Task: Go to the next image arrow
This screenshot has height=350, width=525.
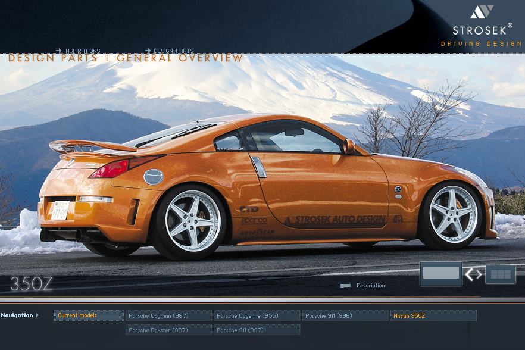Action: (x=479, y=274)
